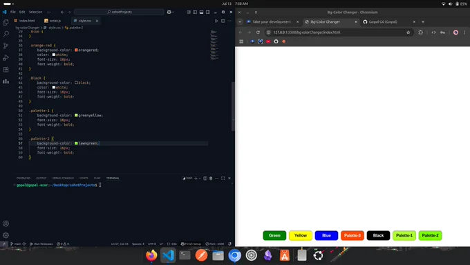Open the YouTube bookmark icon

pos(268,42)
